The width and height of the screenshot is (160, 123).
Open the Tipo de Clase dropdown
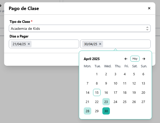pyautogui.click(x=80, y=29)
